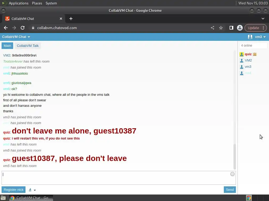
Task: Click text "vm3 has joined this room"
Action: (22, 117)
